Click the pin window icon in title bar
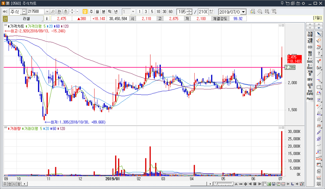325x189 pixels. click(x=282, y=3)
